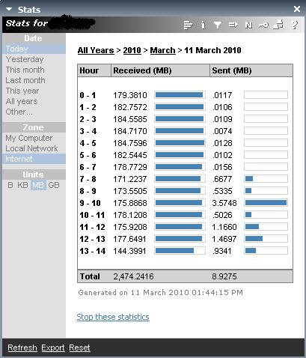Close the Stats window
The image size is (306, 358).
pyautogui.click(x=297, y=9)
